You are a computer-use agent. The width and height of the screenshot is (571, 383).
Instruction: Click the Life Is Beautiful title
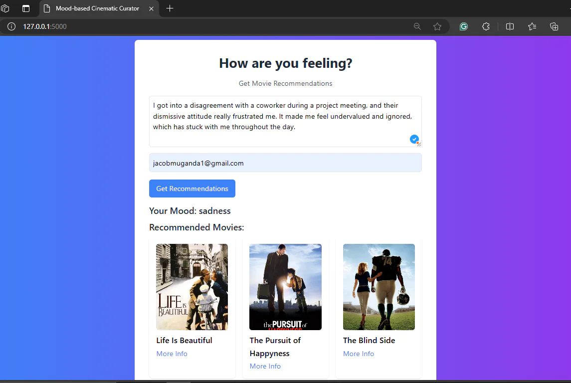pos(184,341)
